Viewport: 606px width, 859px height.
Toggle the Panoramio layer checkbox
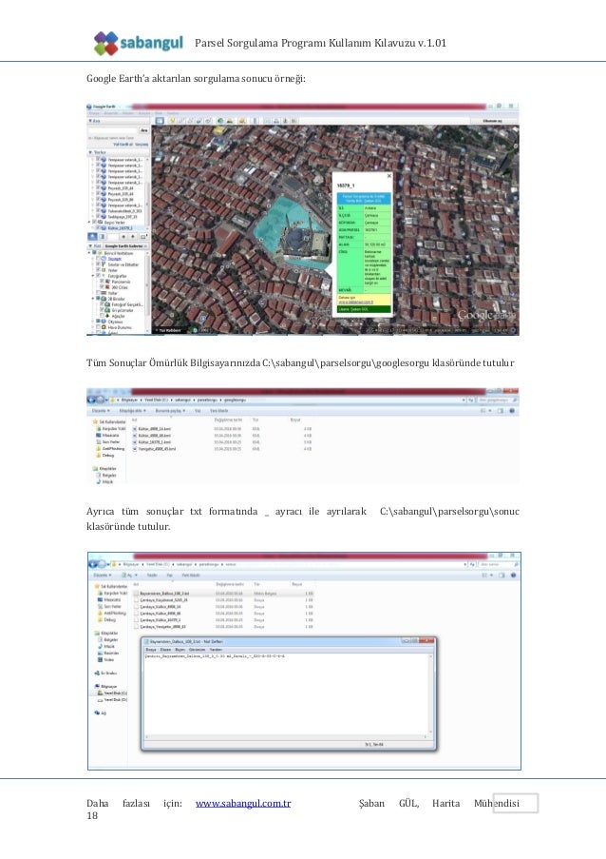102,281
